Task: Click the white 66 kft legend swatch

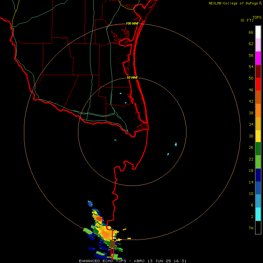Action: [258, 32]
